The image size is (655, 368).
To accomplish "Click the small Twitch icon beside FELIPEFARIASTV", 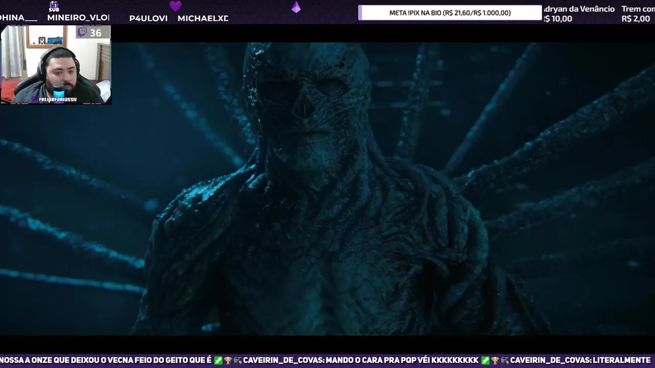I will [x=35, y=100].
